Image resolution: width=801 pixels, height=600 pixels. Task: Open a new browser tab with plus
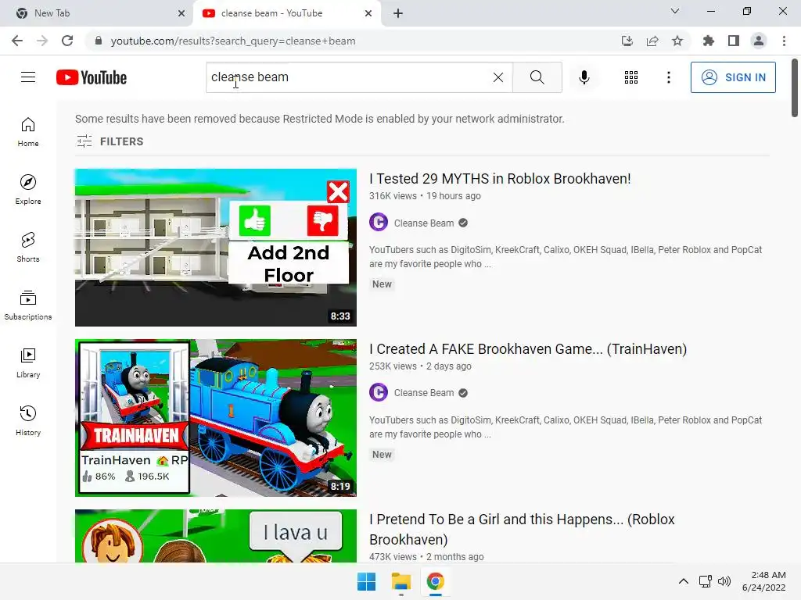click(398, 13)
